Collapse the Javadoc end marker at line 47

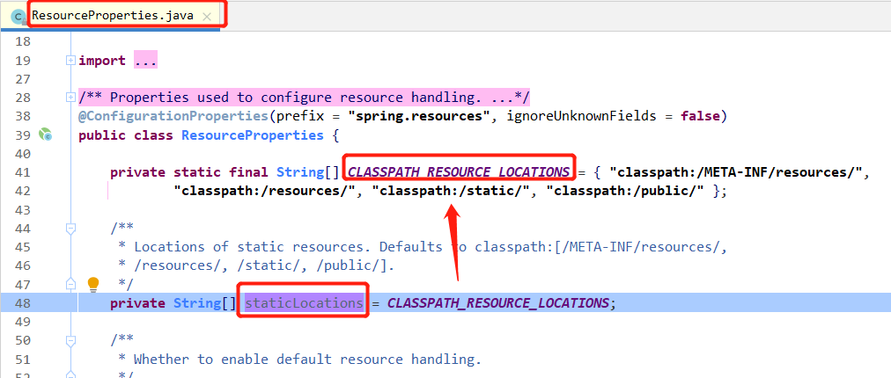70,283
